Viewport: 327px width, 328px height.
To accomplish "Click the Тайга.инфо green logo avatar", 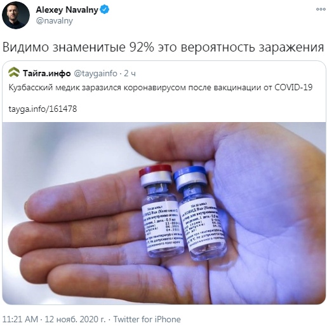I will pyautogui.click(x=14, y=72).
